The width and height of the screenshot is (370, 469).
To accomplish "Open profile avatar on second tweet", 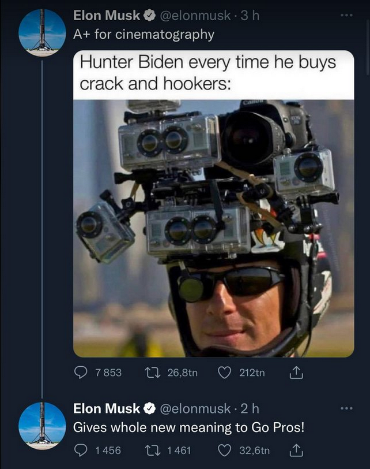I will (42, 426).
